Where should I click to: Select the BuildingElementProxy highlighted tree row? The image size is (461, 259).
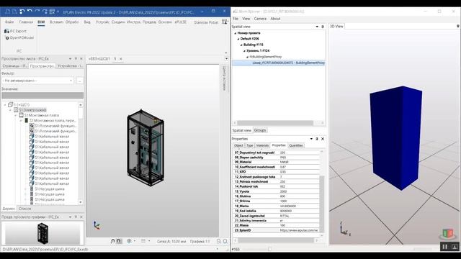click(x=279, y=63)
